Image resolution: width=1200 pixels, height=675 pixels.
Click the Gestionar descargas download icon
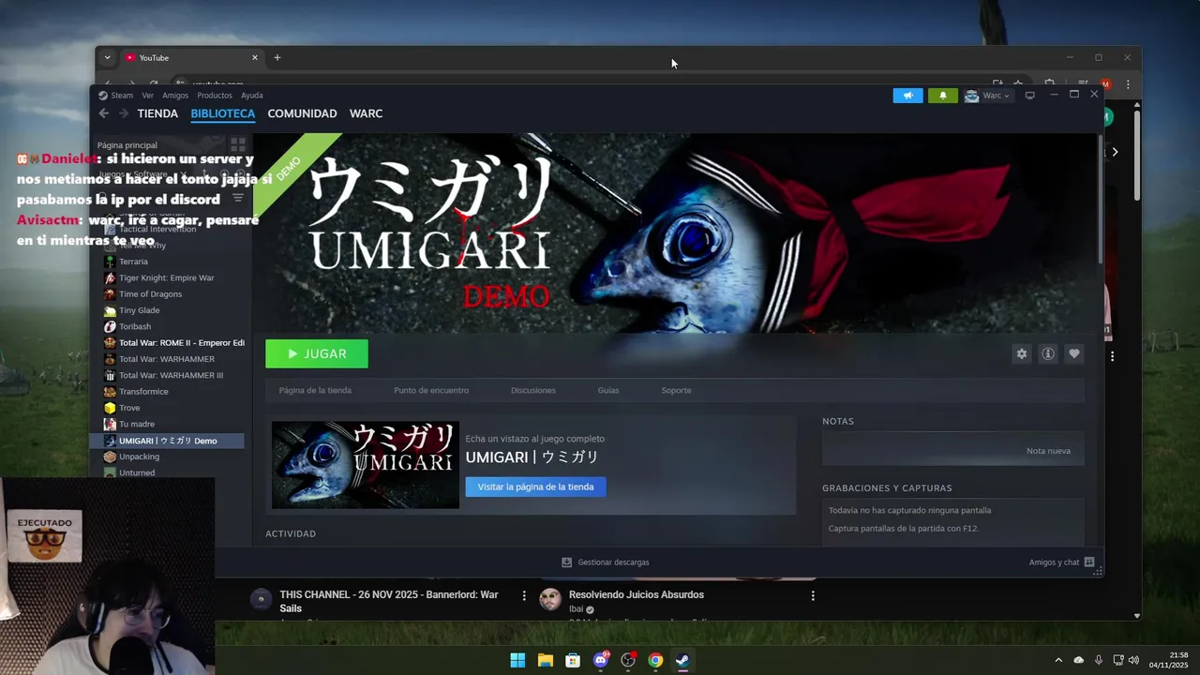pyautogui.click(x=566, y=562)
